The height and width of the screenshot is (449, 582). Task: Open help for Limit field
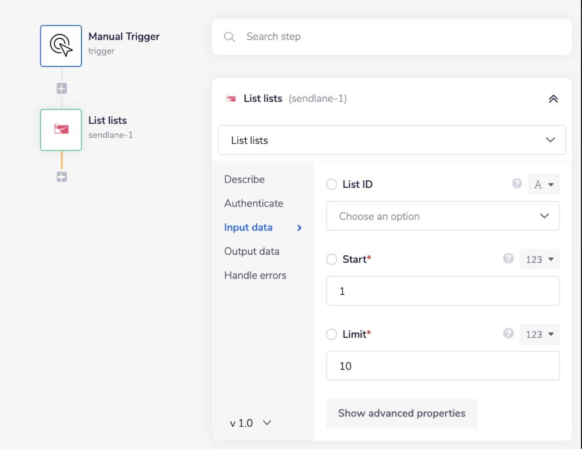(508, 334)
